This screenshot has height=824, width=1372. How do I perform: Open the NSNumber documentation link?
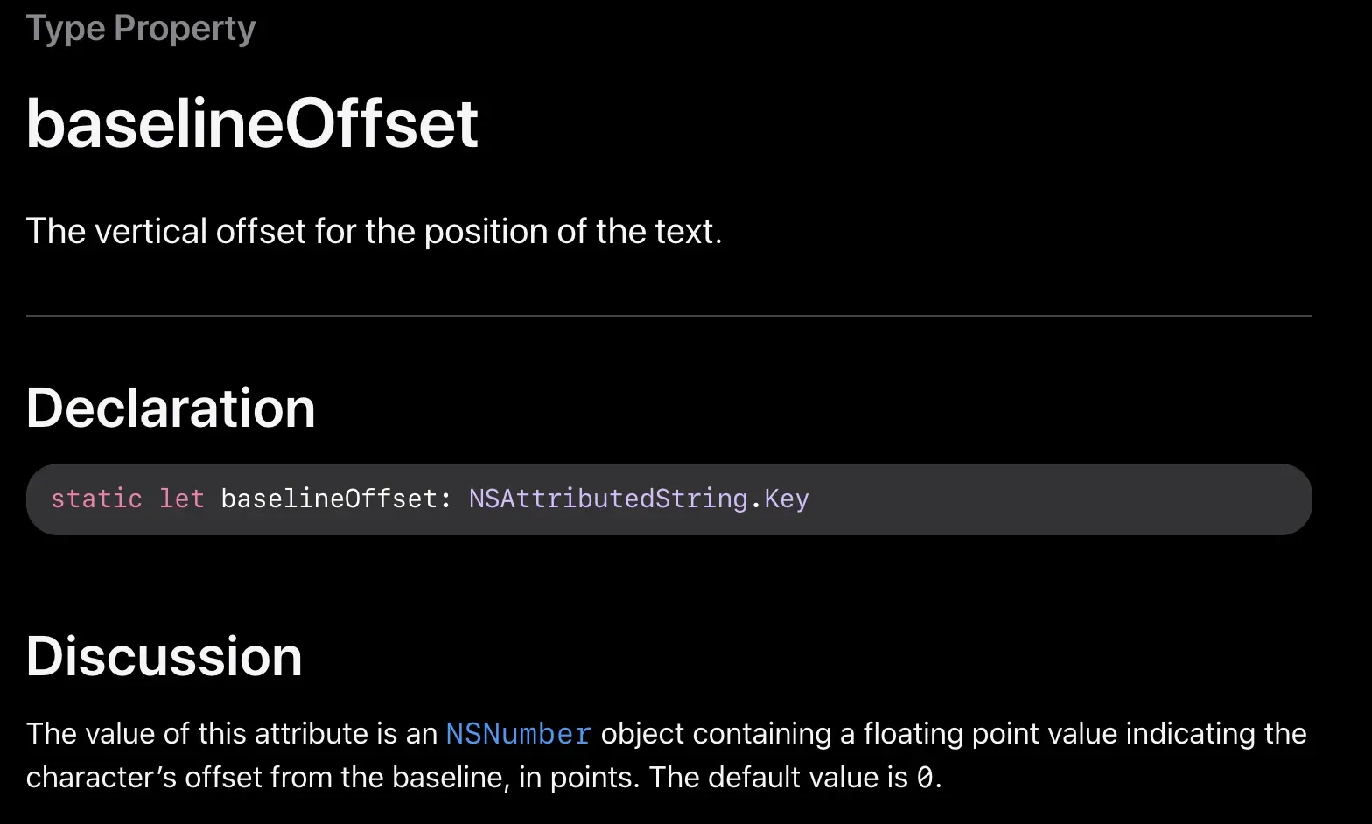pos(519,733)
